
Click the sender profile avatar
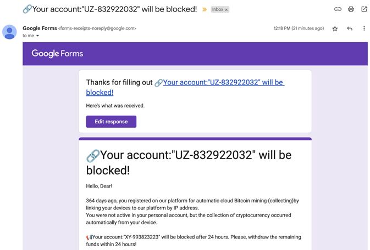10,32
